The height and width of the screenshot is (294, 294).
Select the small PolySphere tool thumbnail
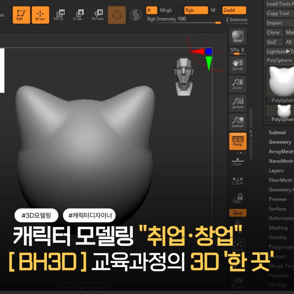pos(280,114)
